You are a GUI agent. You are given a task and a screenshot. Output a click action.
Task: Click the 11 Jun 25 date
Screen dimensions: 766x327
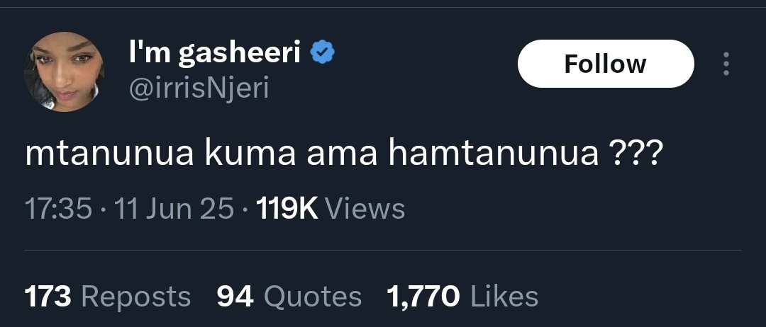174,209
